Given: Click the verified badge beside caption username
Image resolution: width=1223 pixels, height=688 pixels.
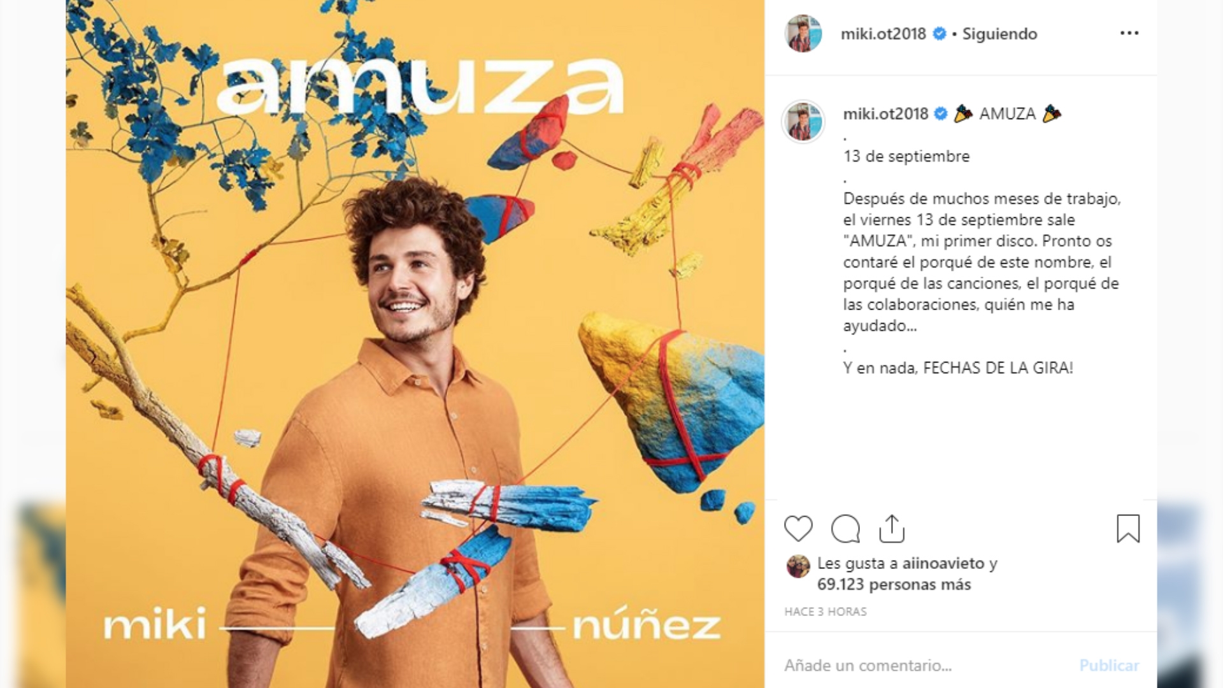Looking at the screenshot, I should (x=940, y=114).
